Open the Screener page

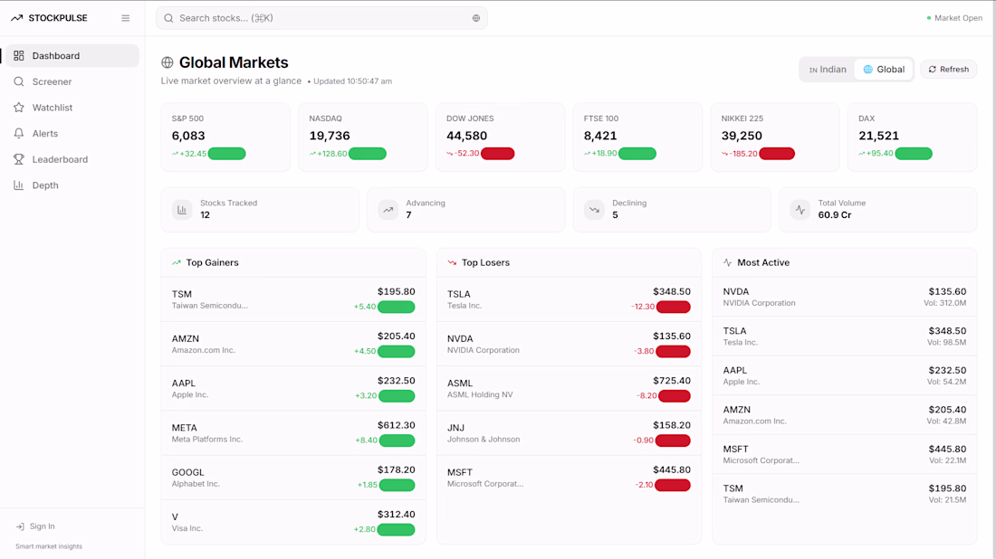pos(71,81)
